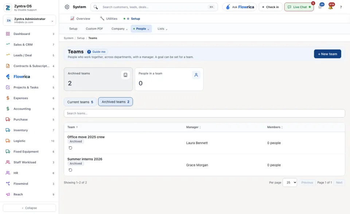Image resolution: width=350 pixels, height=214 pixels.
Task: Click the Setup breadcrumb link
Action: (x=81, y=38)
